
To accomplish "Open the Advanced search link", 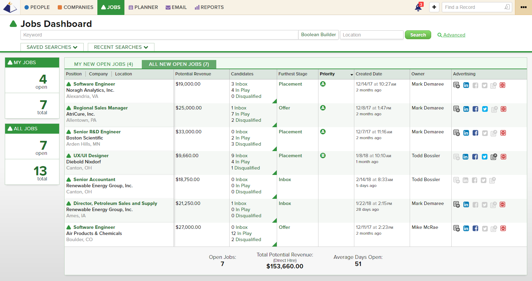I will 454,34.
